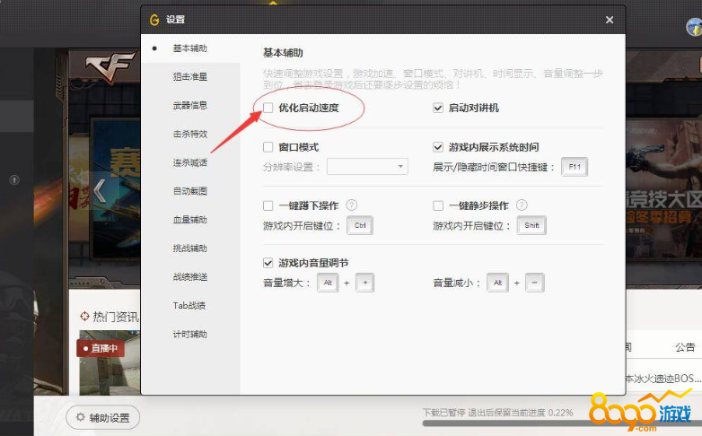Switch to 击杀特效 section
Viewport: 702px width, 436px height.
pos(189,135)
